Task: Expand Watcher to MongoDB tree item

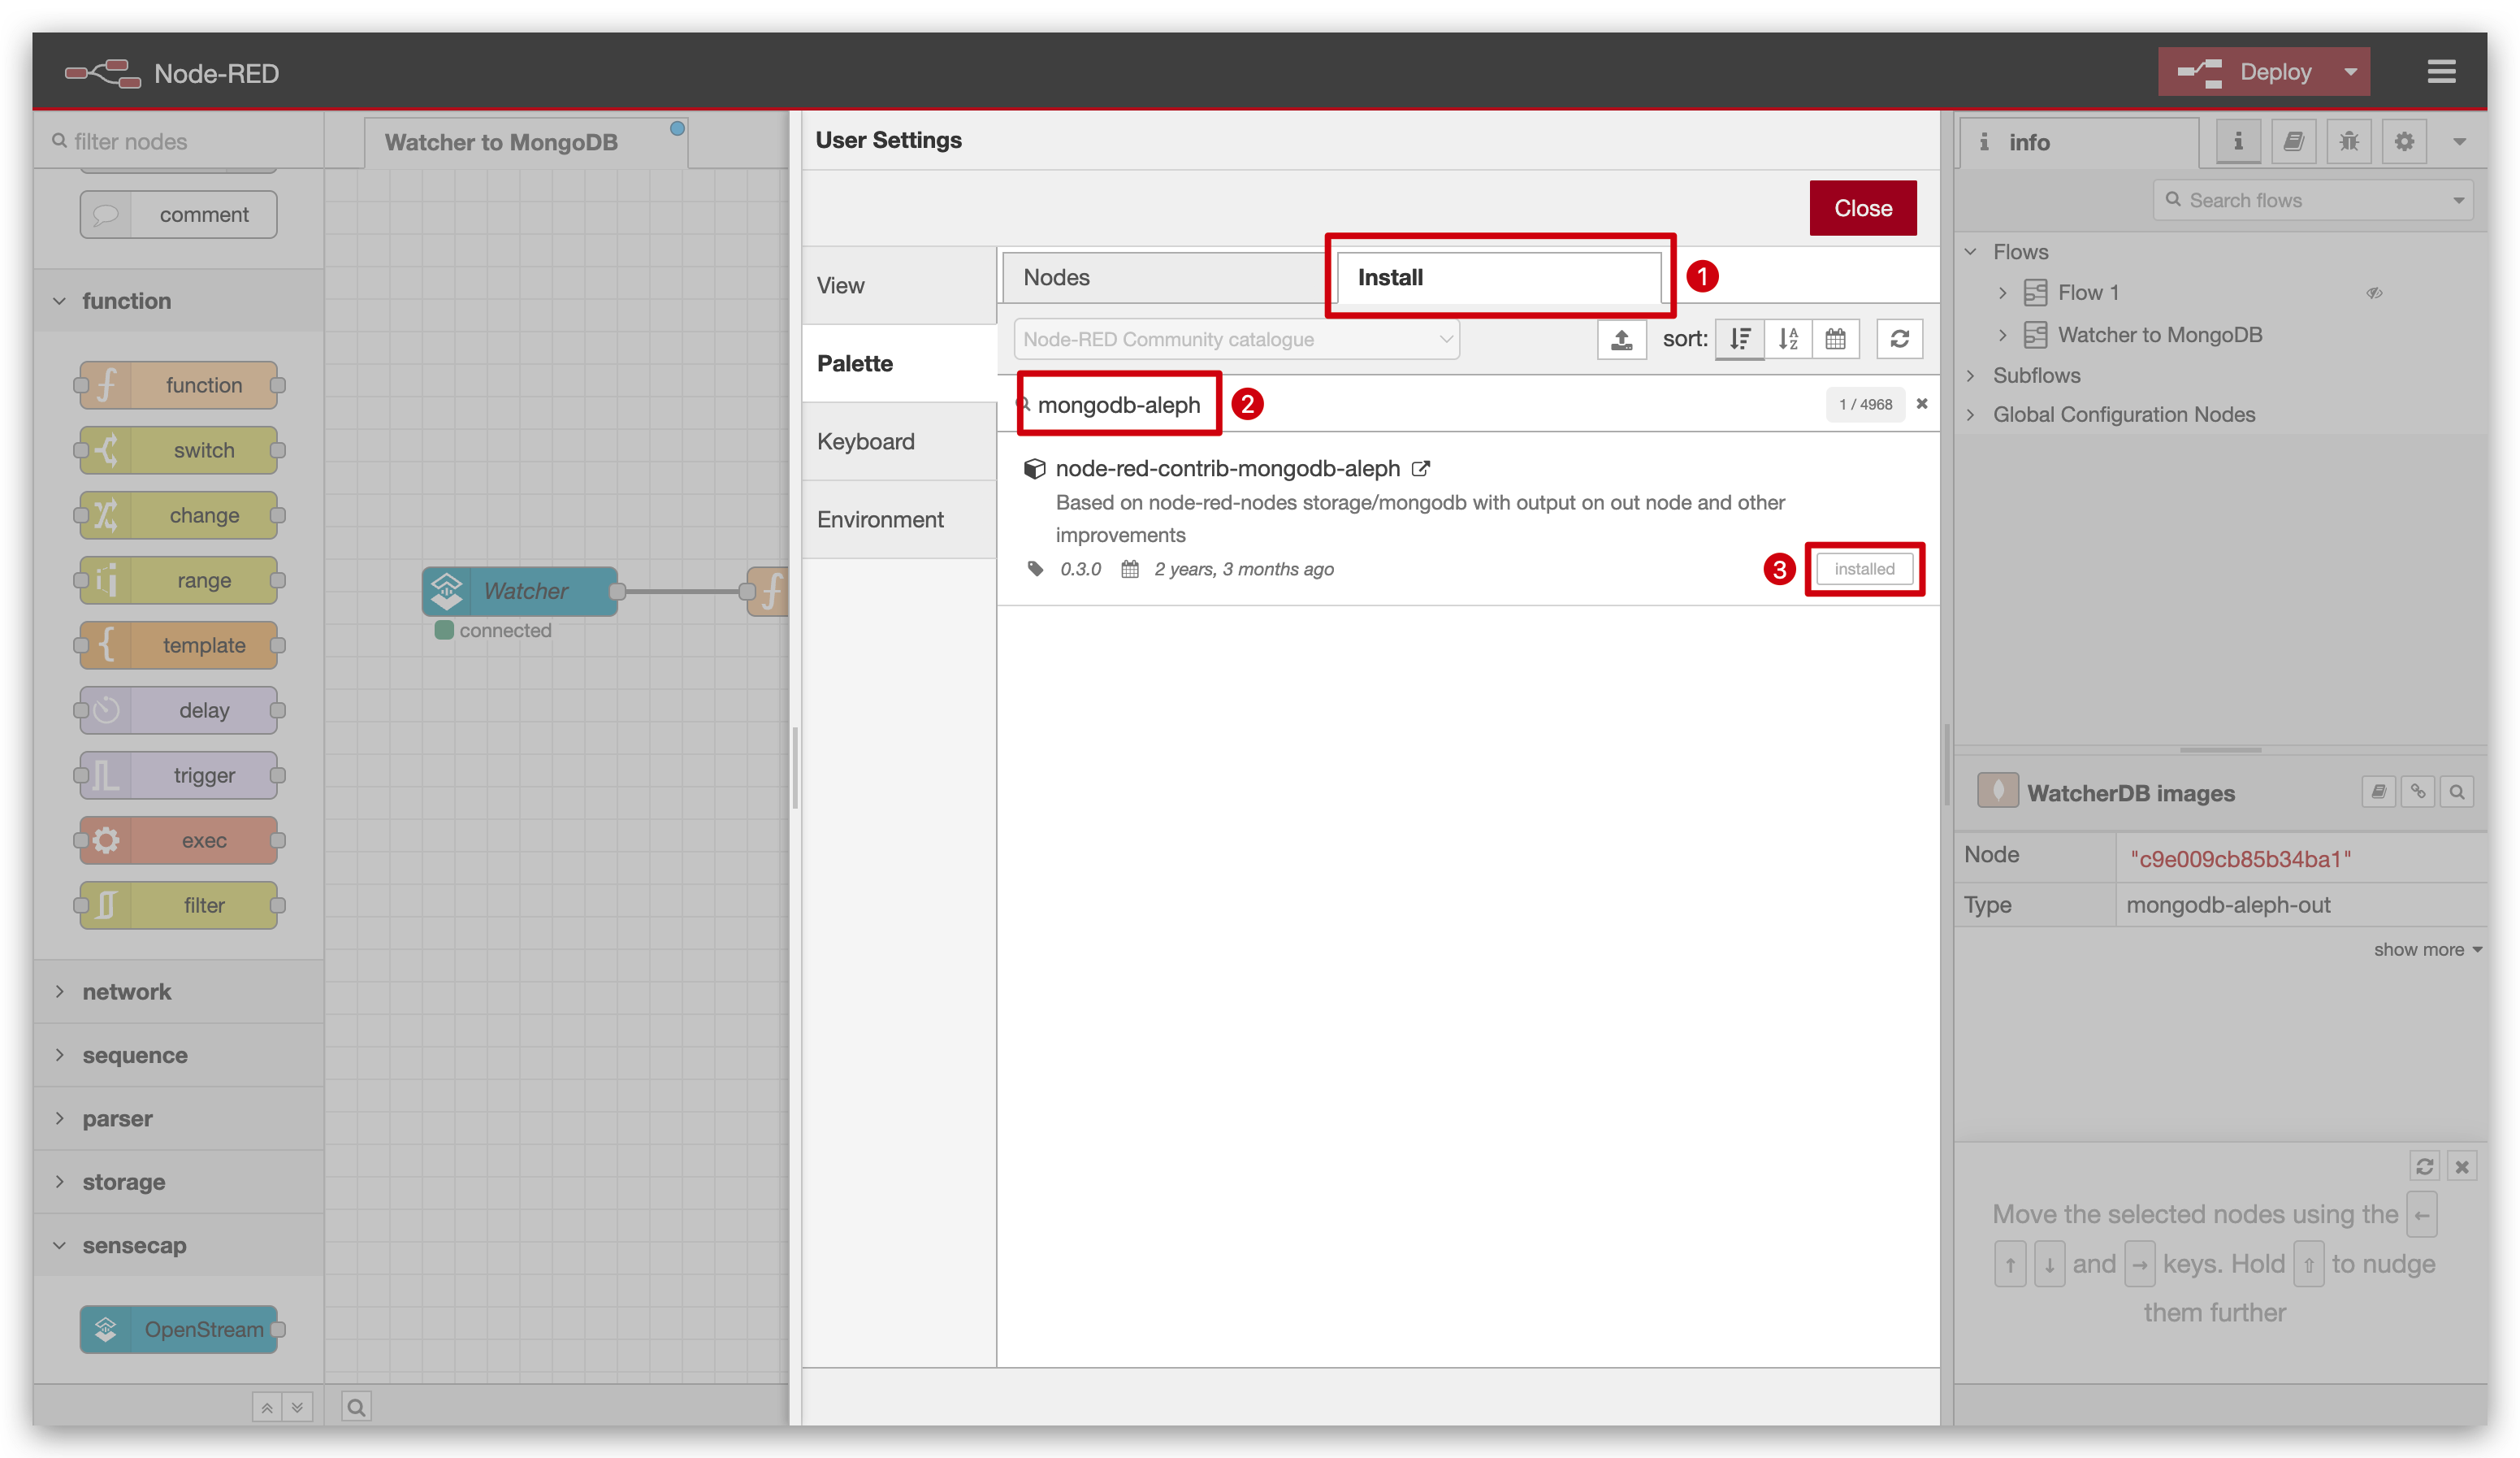Action: click(x=2002, y=335)
